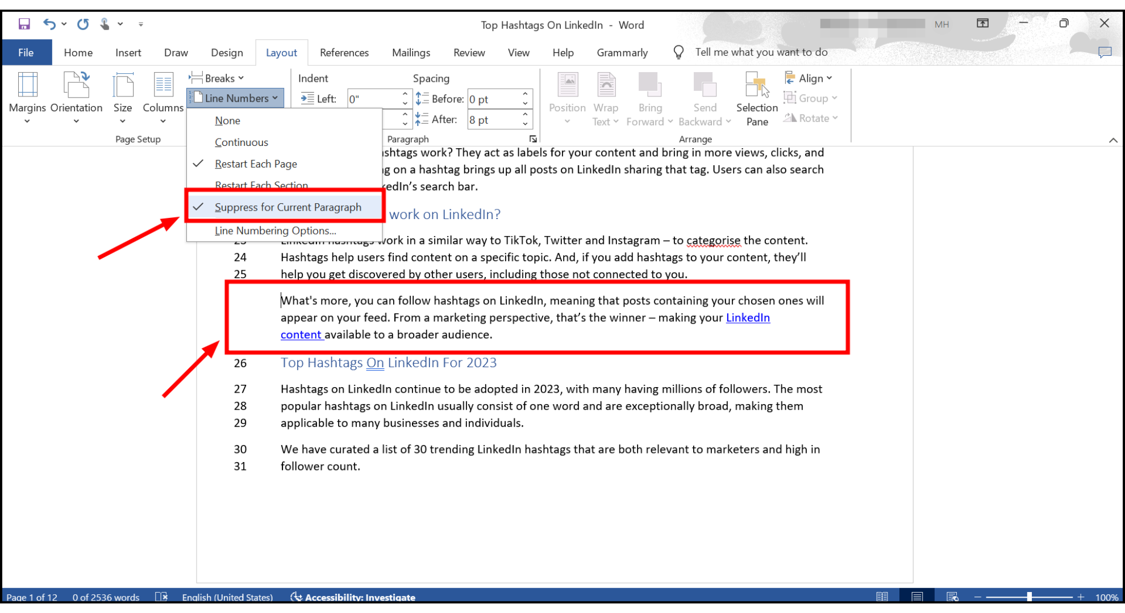Select the Restart Each Page option
The height and width of the screenshot is (613, 1125).
tap(256, 164)
